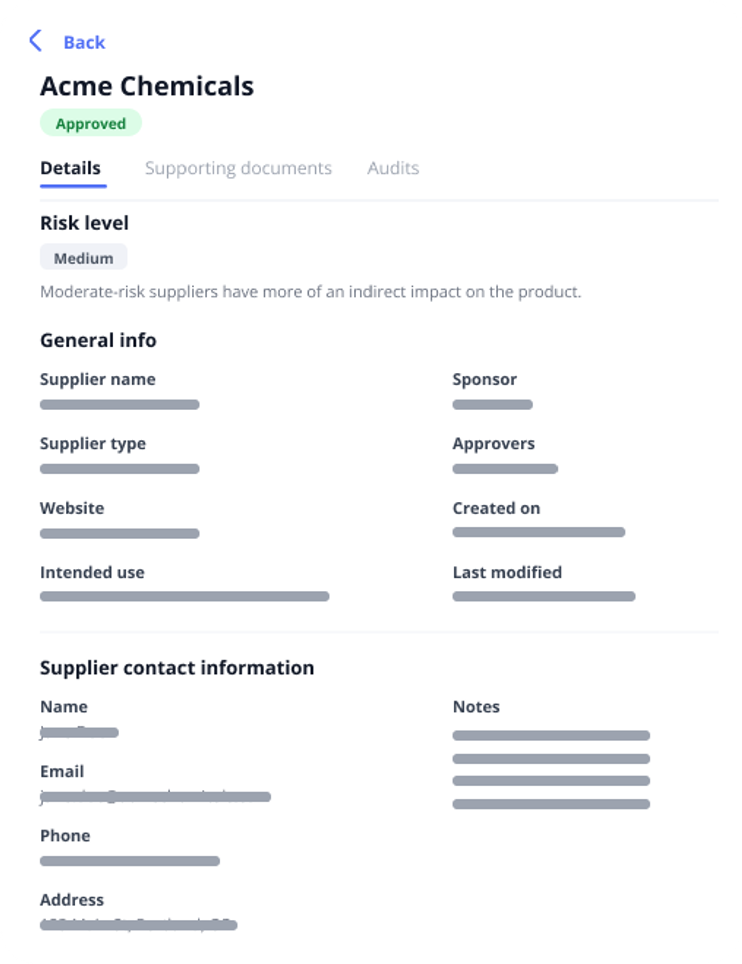Open the Website value link
This screenshot has height=964, width=742.
click(x=119, y=533)
